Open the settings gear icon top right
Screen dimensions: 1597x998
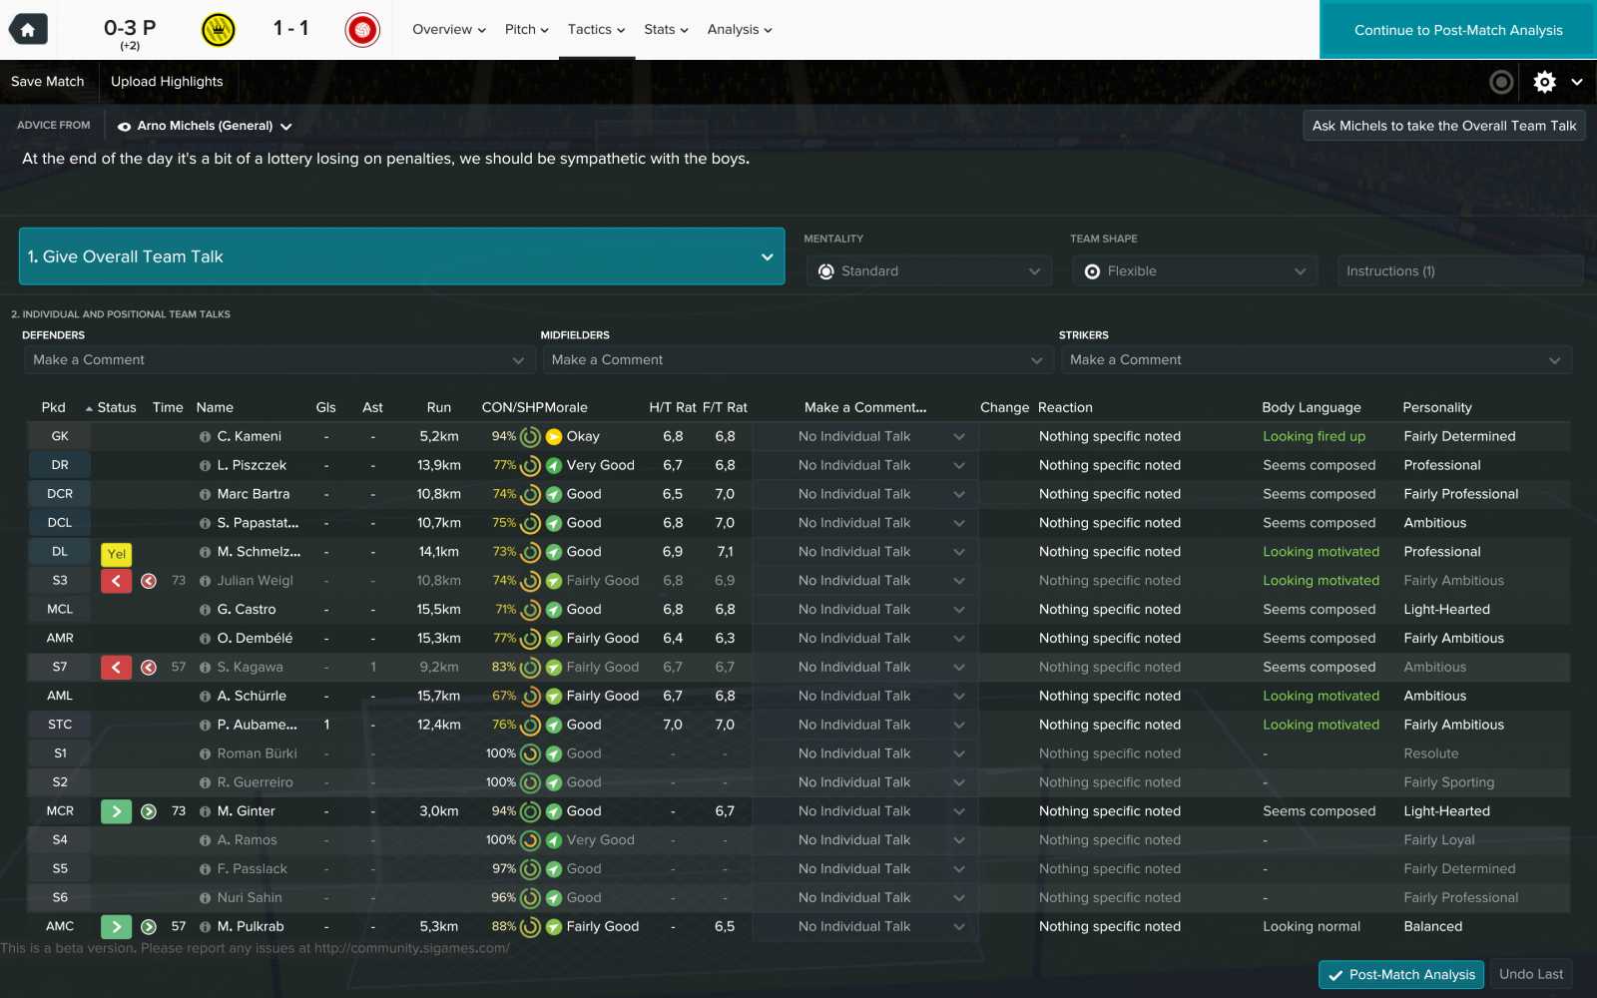tap(1543, 82)
